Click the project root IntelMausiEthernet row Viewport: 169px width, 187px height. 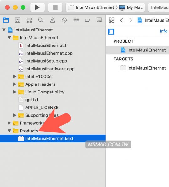click(x=53, y=30)
